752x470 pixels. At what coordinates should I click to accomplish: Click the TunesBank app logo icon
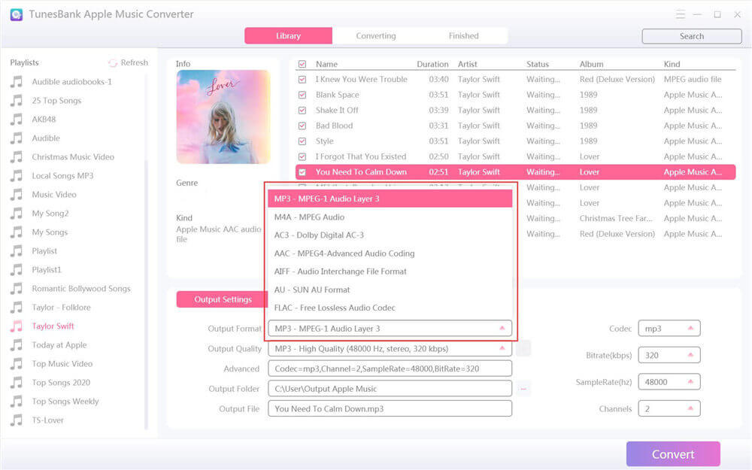click(15, 14)
